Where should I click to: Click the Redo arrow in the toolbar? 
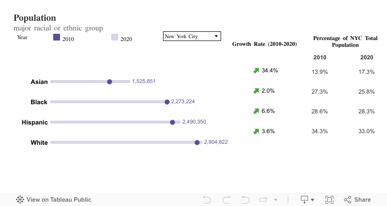226,200
